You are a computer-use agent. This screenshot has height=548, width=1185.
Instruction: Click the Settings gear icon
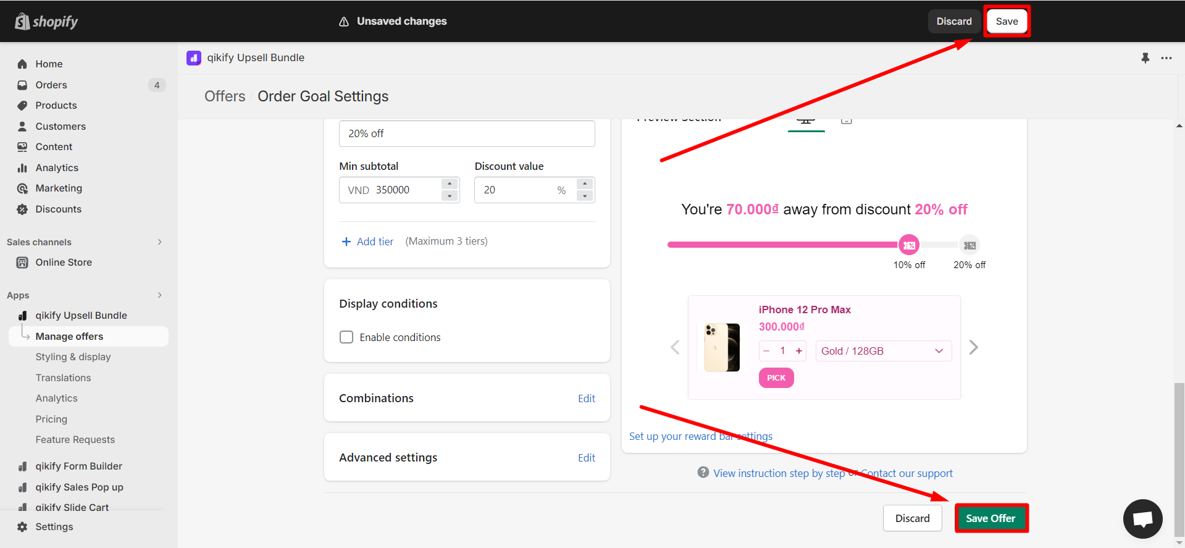[22, 527]
